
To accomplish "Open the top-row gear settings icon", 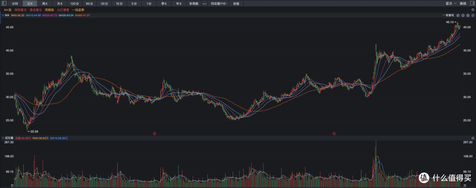I will (472, 10).
